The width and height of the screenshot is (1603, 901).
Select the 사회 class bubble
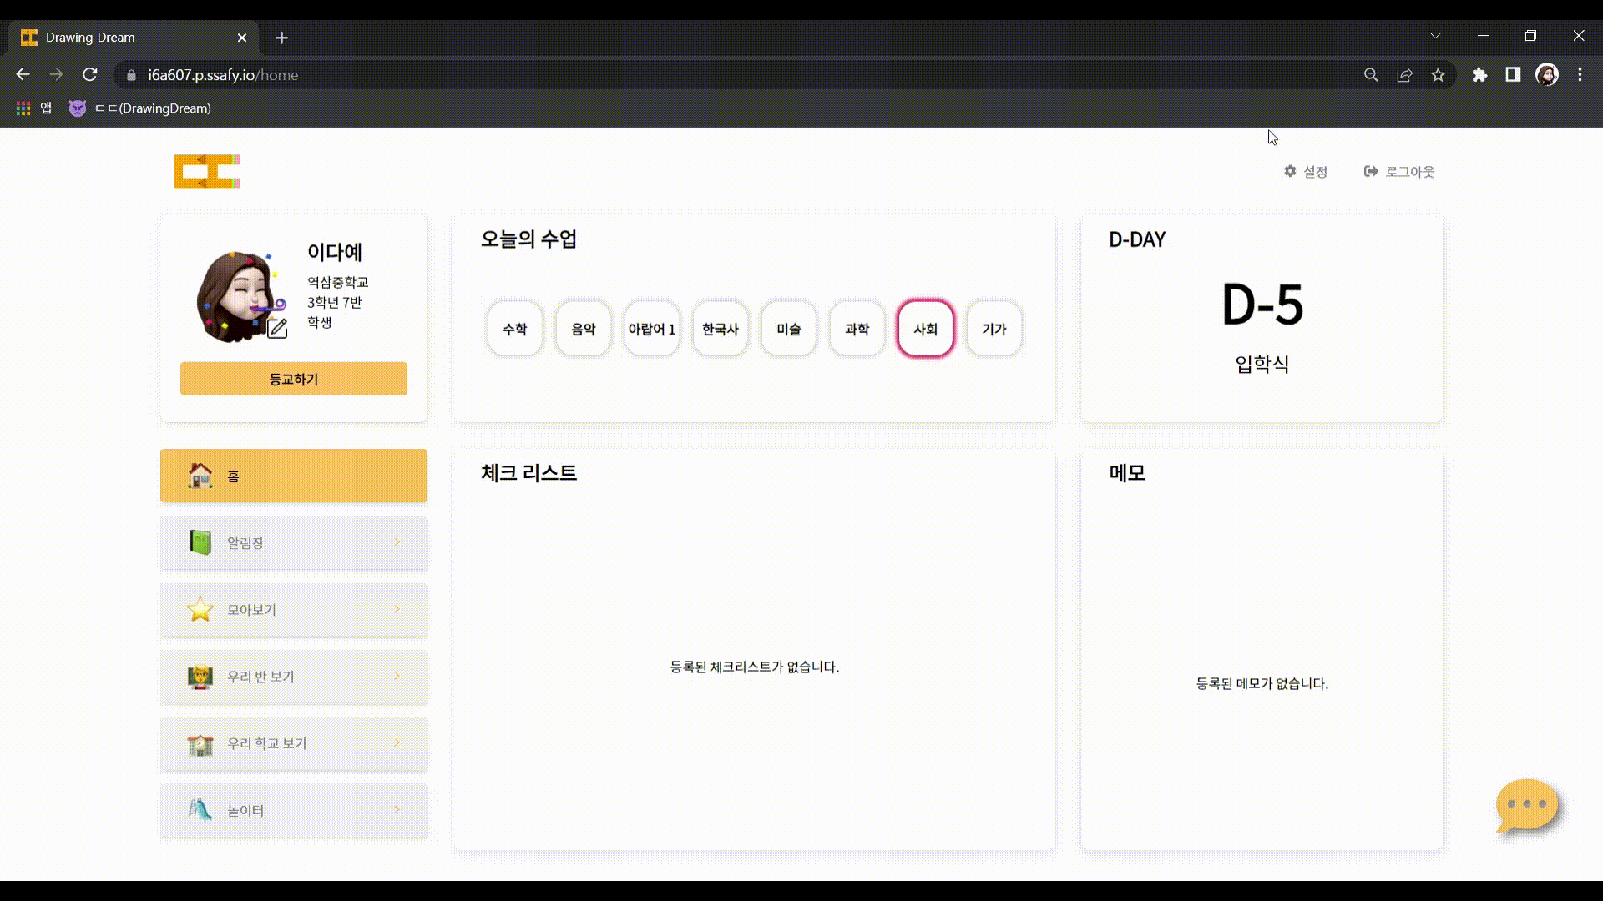925,329
